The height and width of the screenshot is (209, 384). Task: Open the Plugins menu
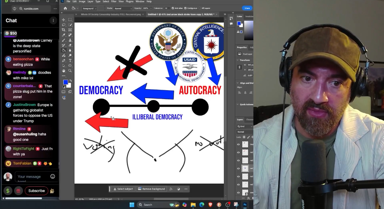point(130,1)
